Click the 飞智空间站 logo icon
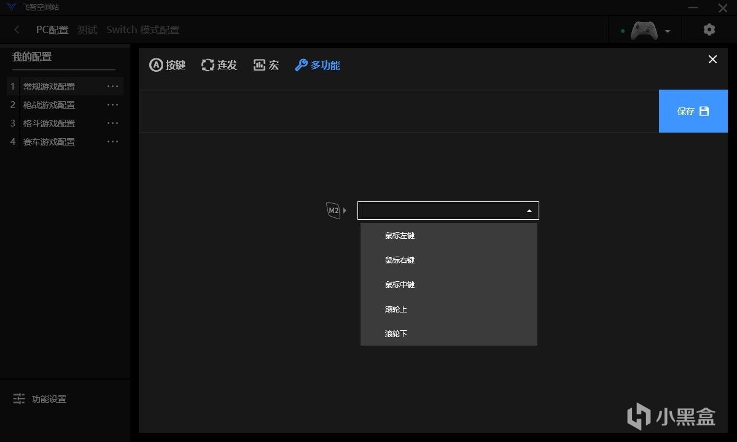737x442 pixels. coord(11,7)
